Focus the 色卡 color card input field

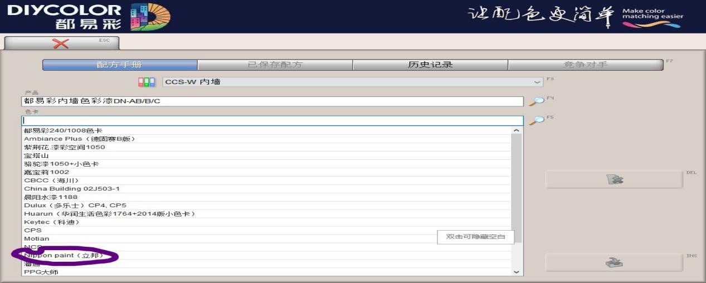click(272, 120)
